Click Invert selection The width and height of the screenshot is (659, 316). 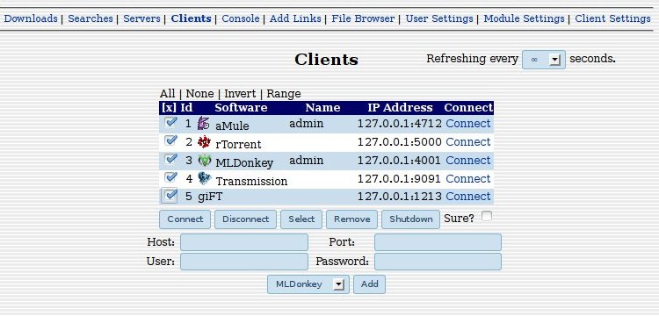240,93
